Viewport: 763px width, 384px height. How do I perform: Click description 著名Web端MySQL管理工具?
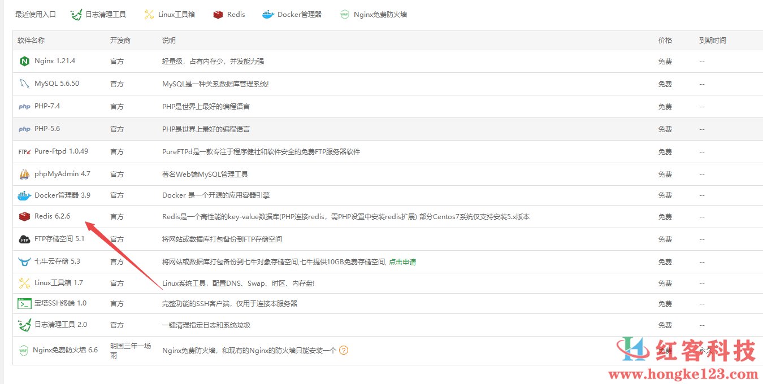tap(205, 174)
